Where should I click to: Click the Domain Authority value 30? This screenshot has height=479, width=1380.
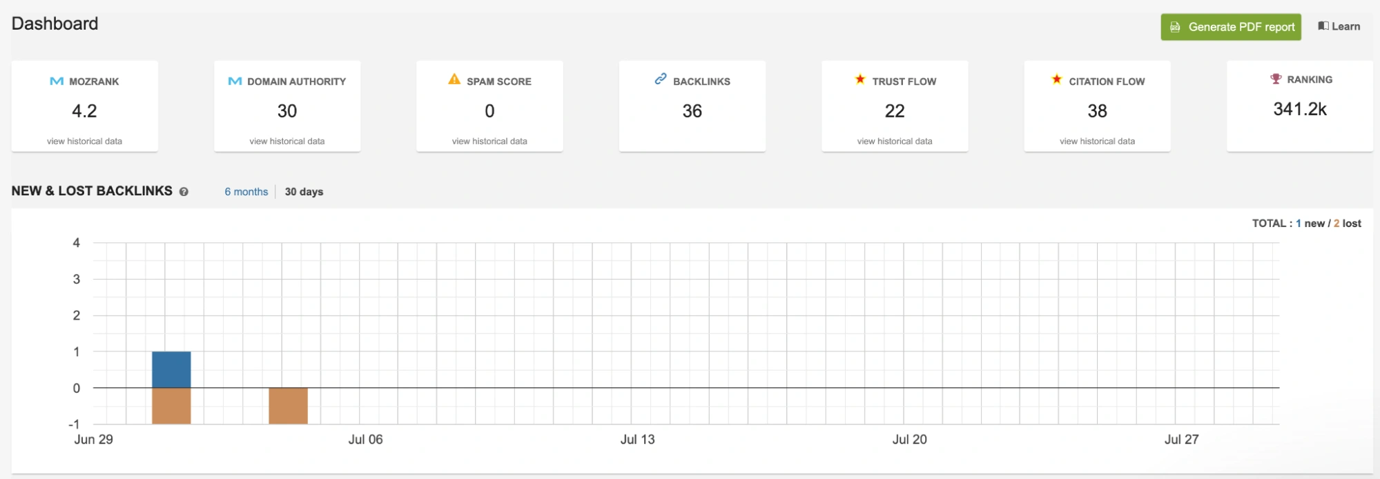[x=287, y=111]
